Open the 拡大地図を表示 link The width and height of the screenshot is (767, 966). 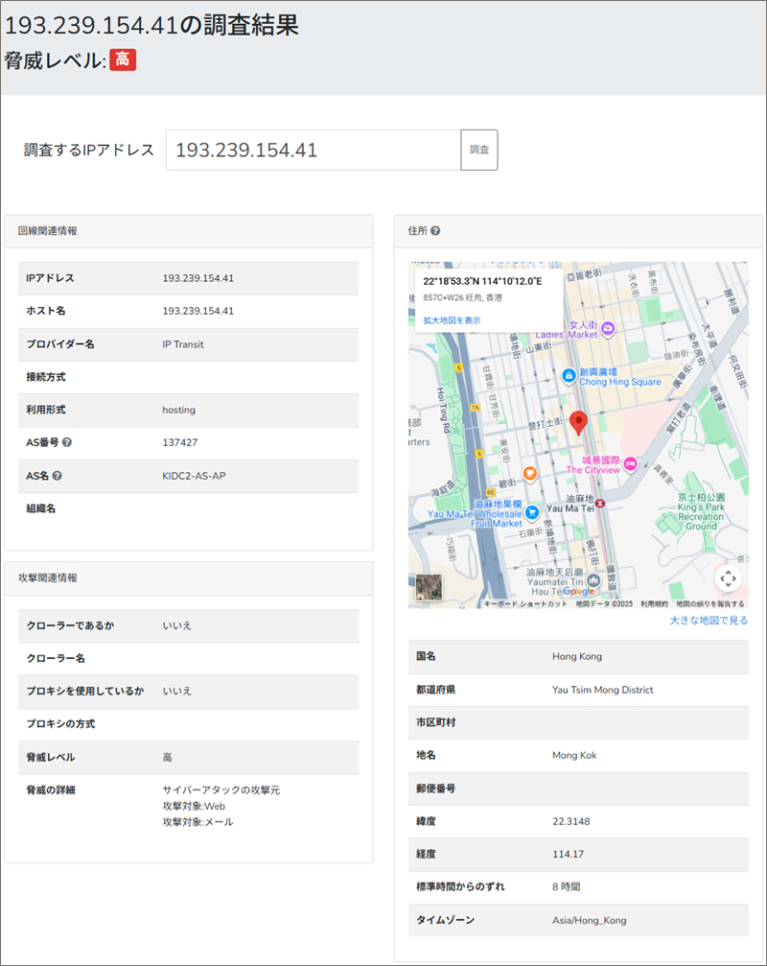click(452, 320)
